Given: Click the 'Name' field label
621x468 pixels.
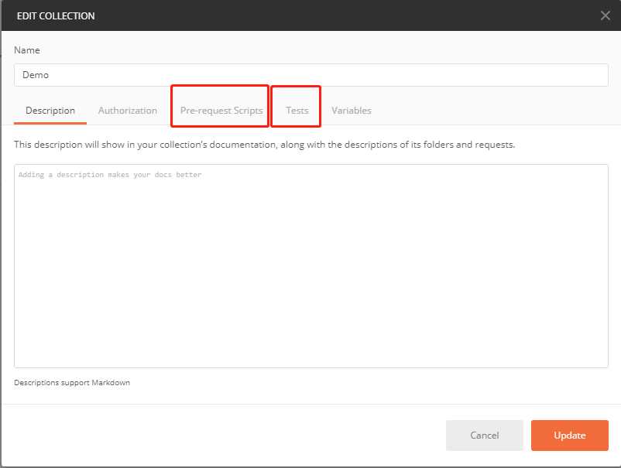Looking at the screenshot, I should [27, 50].
